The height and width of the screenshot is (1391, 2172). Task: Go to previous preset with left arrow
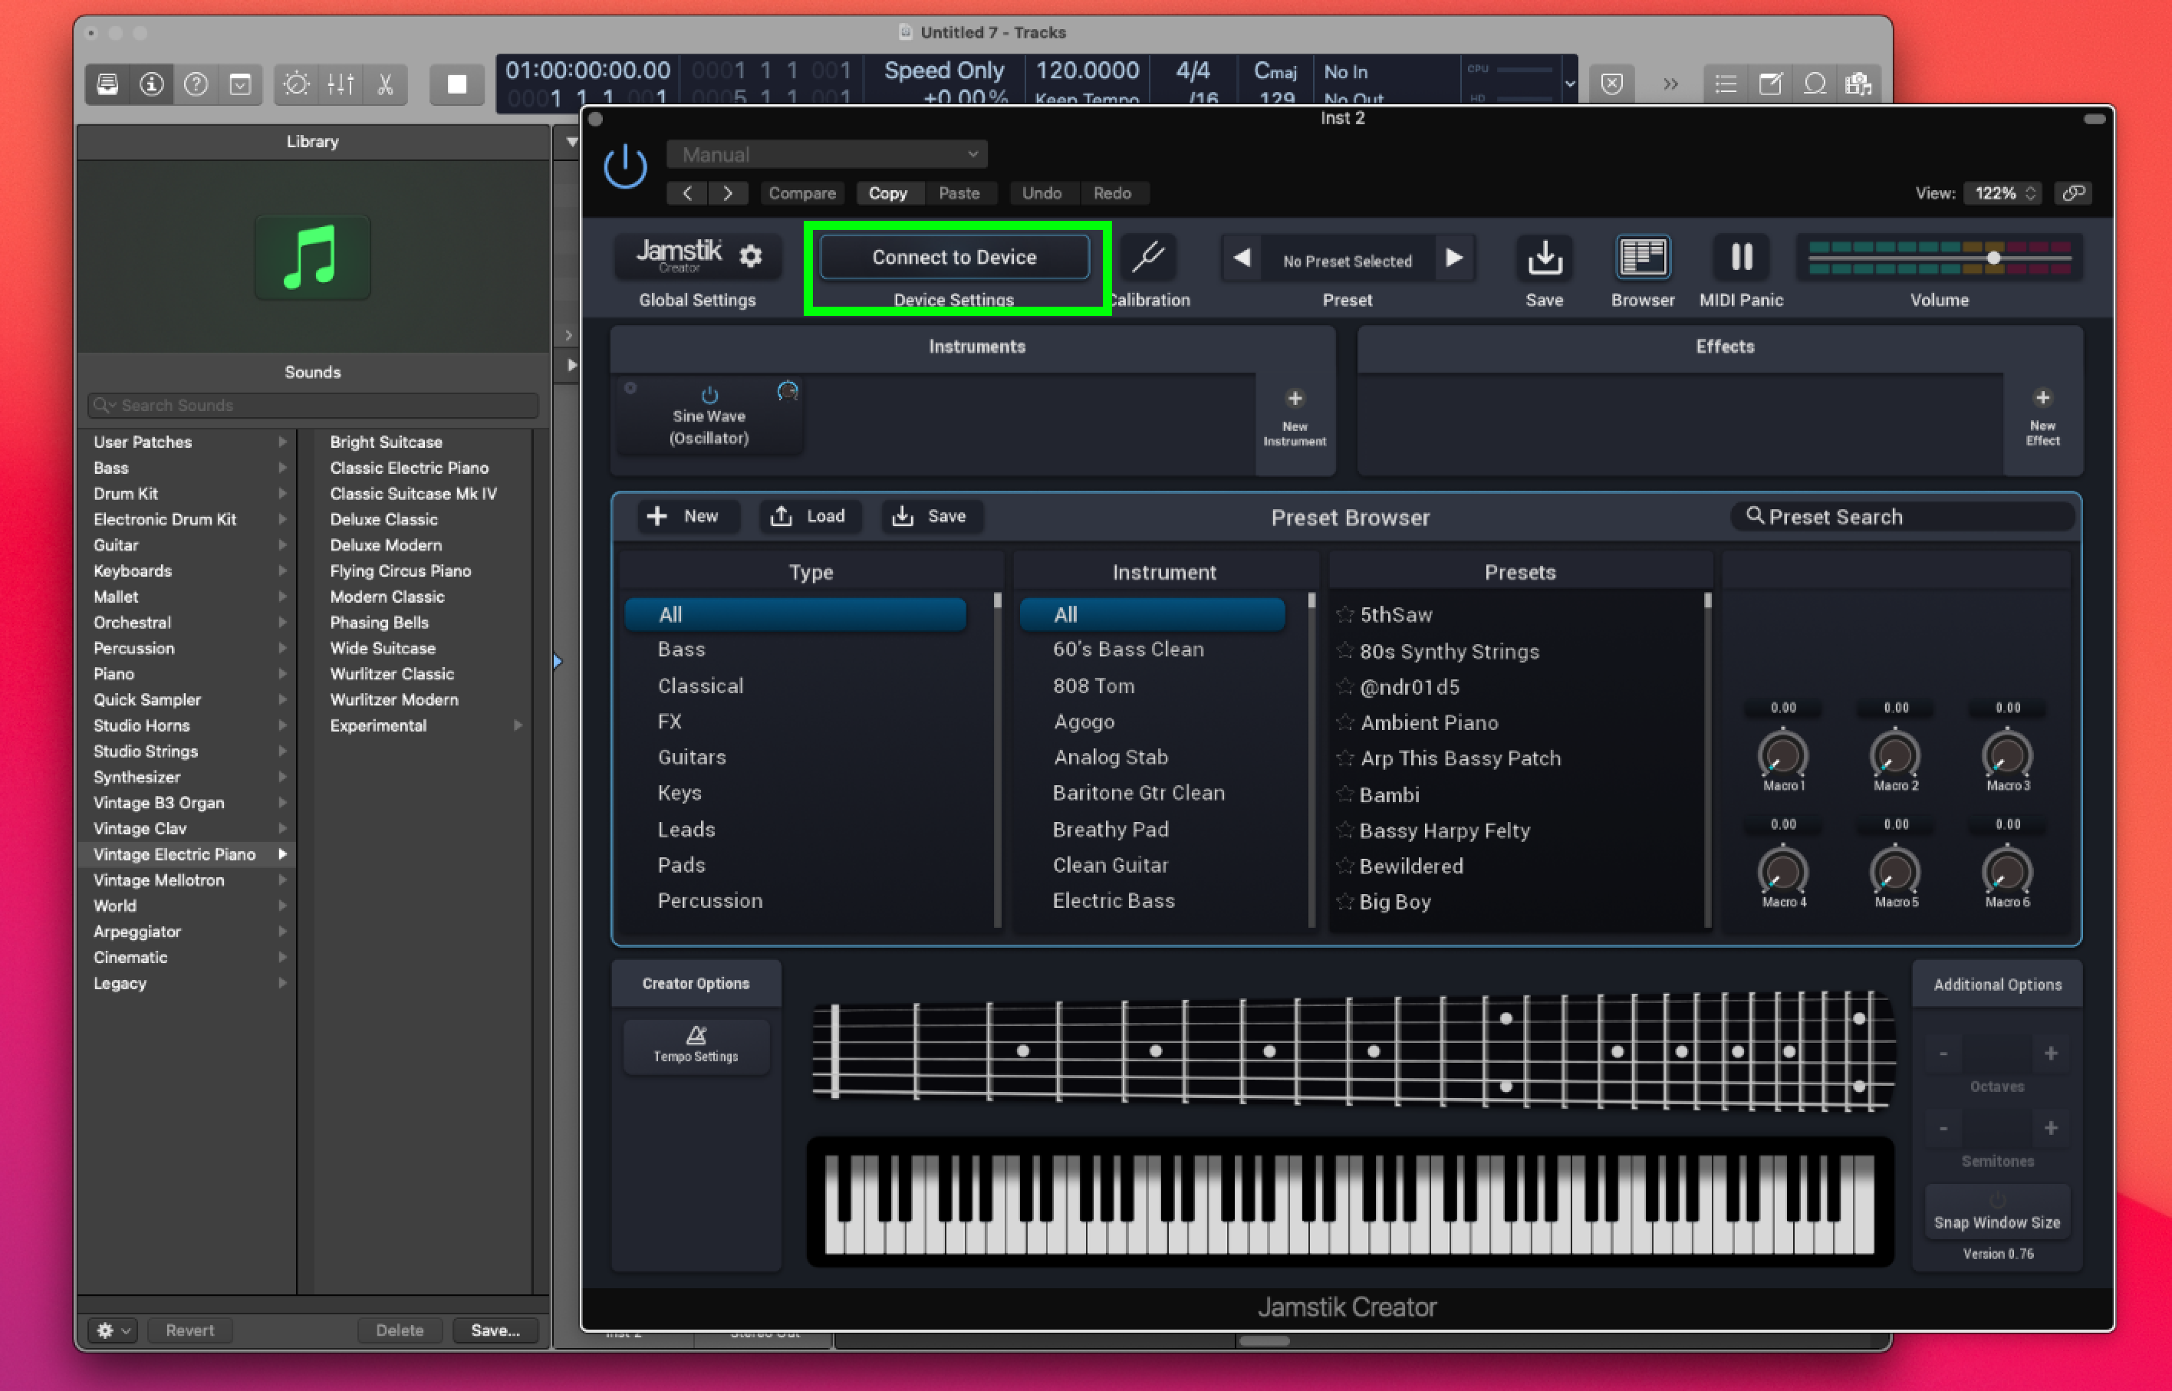[x=1242, y=258]
